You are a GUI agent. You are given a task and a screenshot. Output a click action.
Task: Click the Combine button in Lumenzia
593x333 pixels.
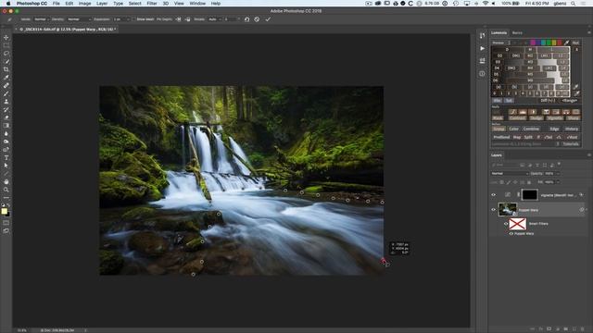point(531,129)
